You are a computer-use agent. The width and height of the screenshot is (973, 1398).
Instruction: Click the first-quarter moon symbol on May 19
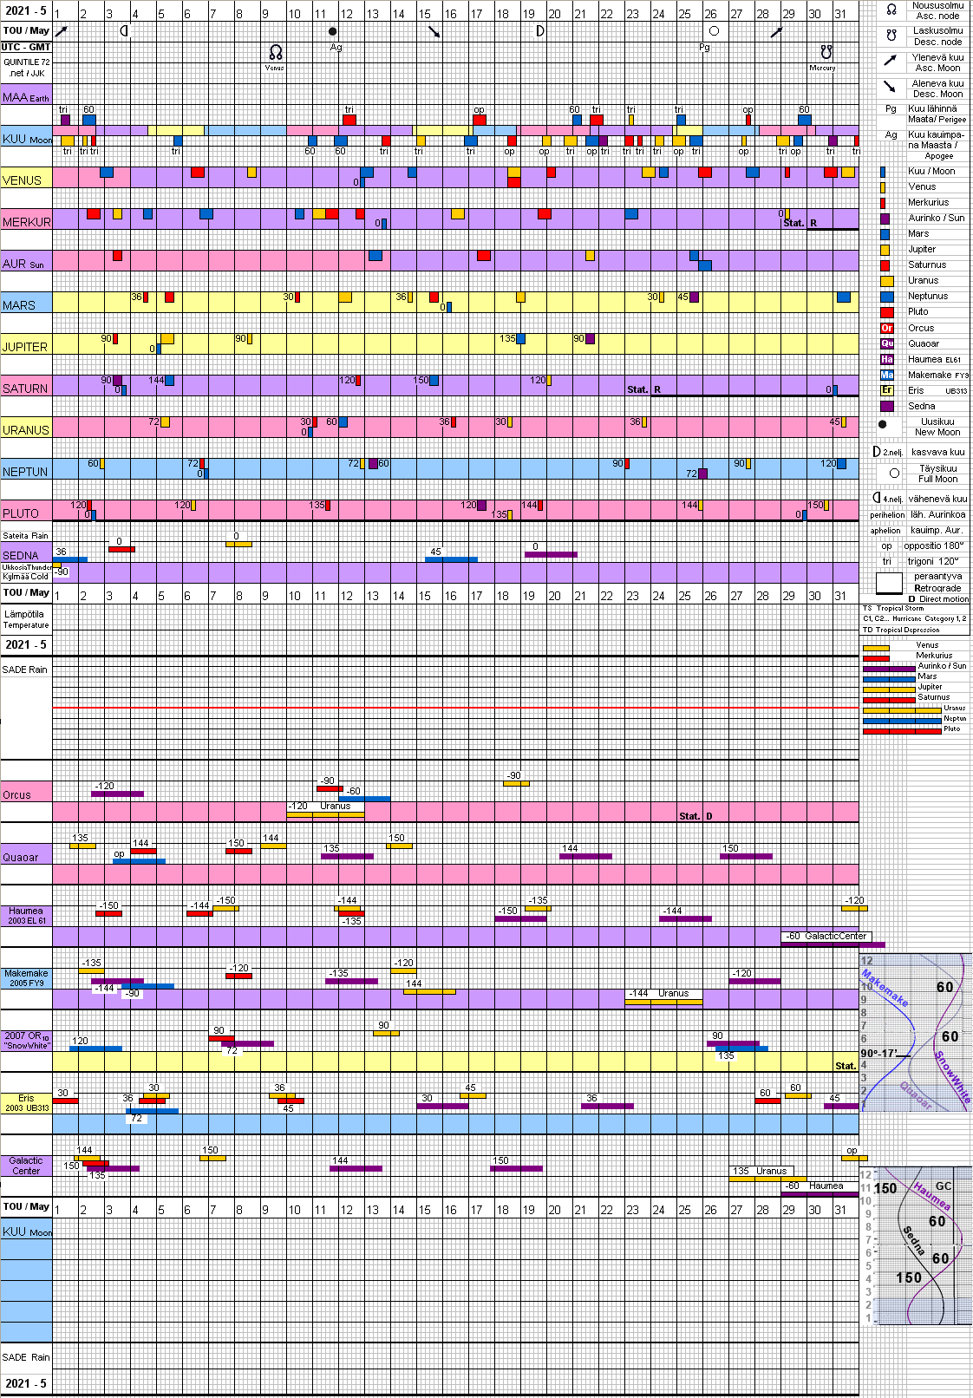(x=539, y=31)
